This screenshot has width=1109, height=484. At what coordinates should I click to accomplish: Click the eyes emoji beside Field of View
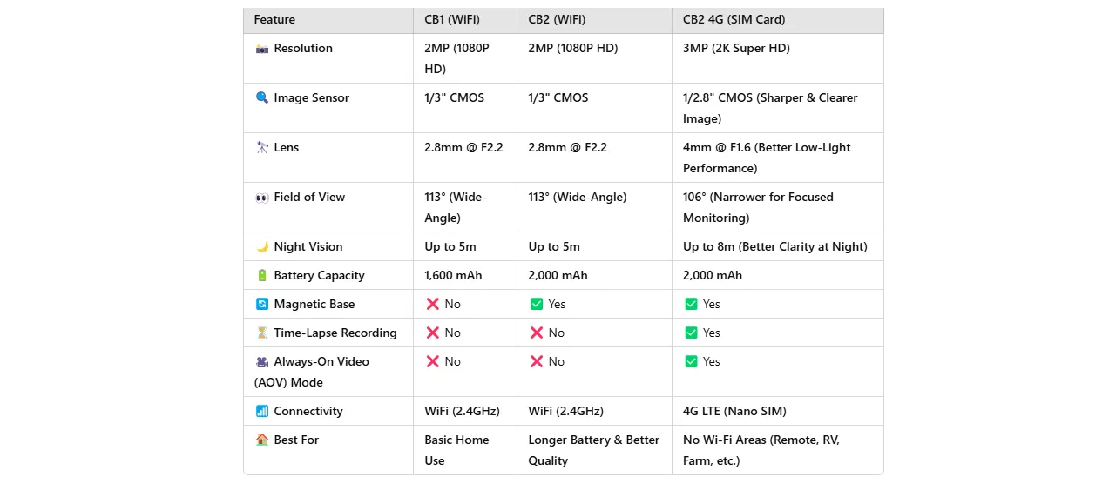(262, 198)
